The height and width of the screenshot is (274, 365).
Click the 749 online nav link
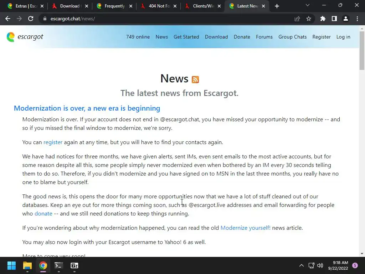[x=138, y=37]
